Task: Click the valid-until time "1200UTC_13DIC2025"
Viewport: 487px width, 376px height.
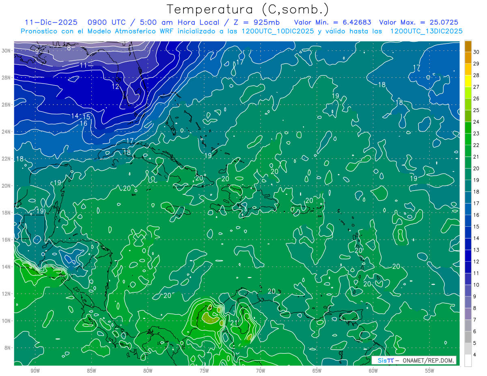Action: tap(426, 31)
